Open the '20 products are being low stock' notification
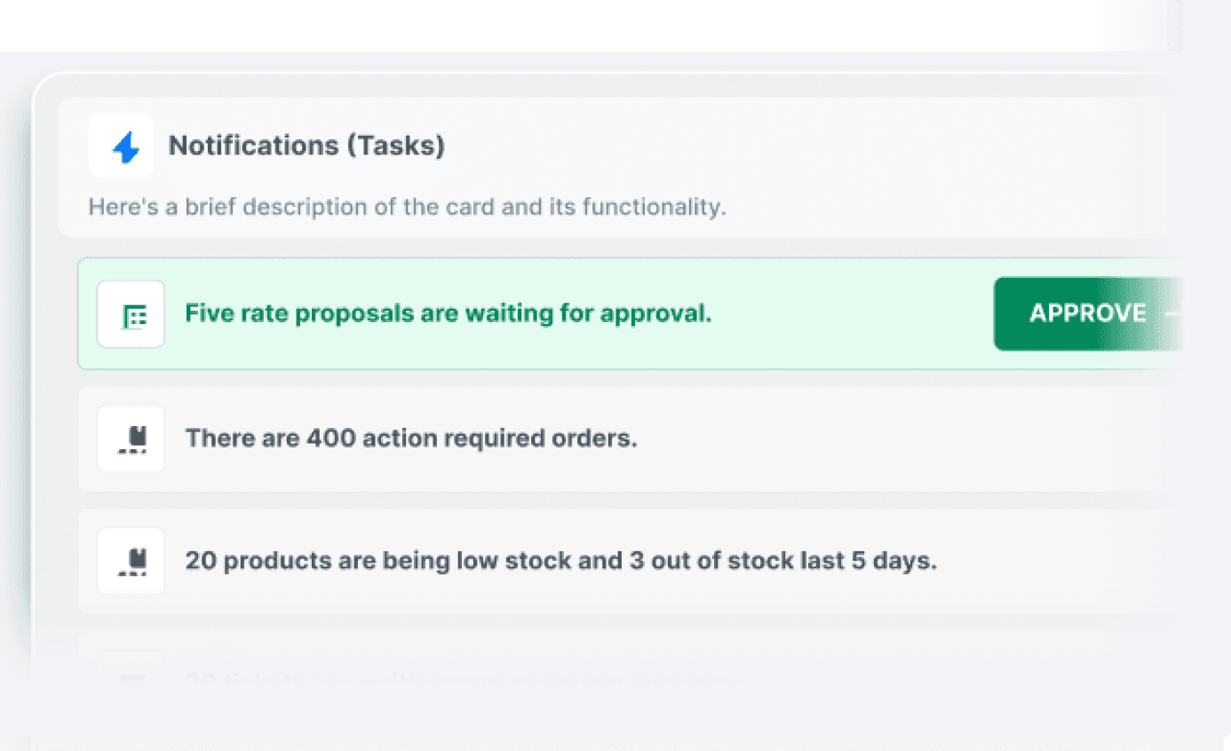Viewport: 1231px width, 751px height. pos(560,561)
